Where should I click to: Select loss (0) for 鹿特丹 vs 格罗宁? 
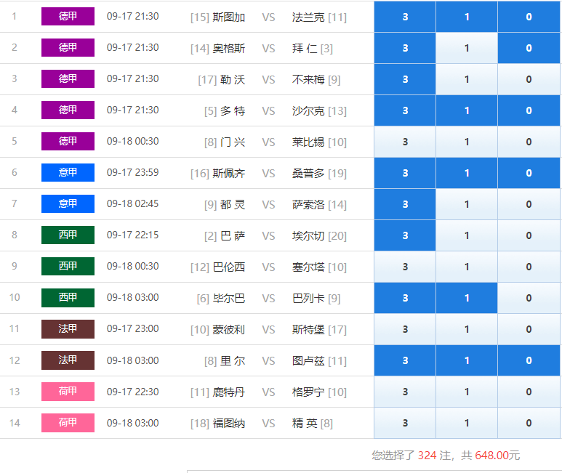pyautogui.click(x=529, y=392)
